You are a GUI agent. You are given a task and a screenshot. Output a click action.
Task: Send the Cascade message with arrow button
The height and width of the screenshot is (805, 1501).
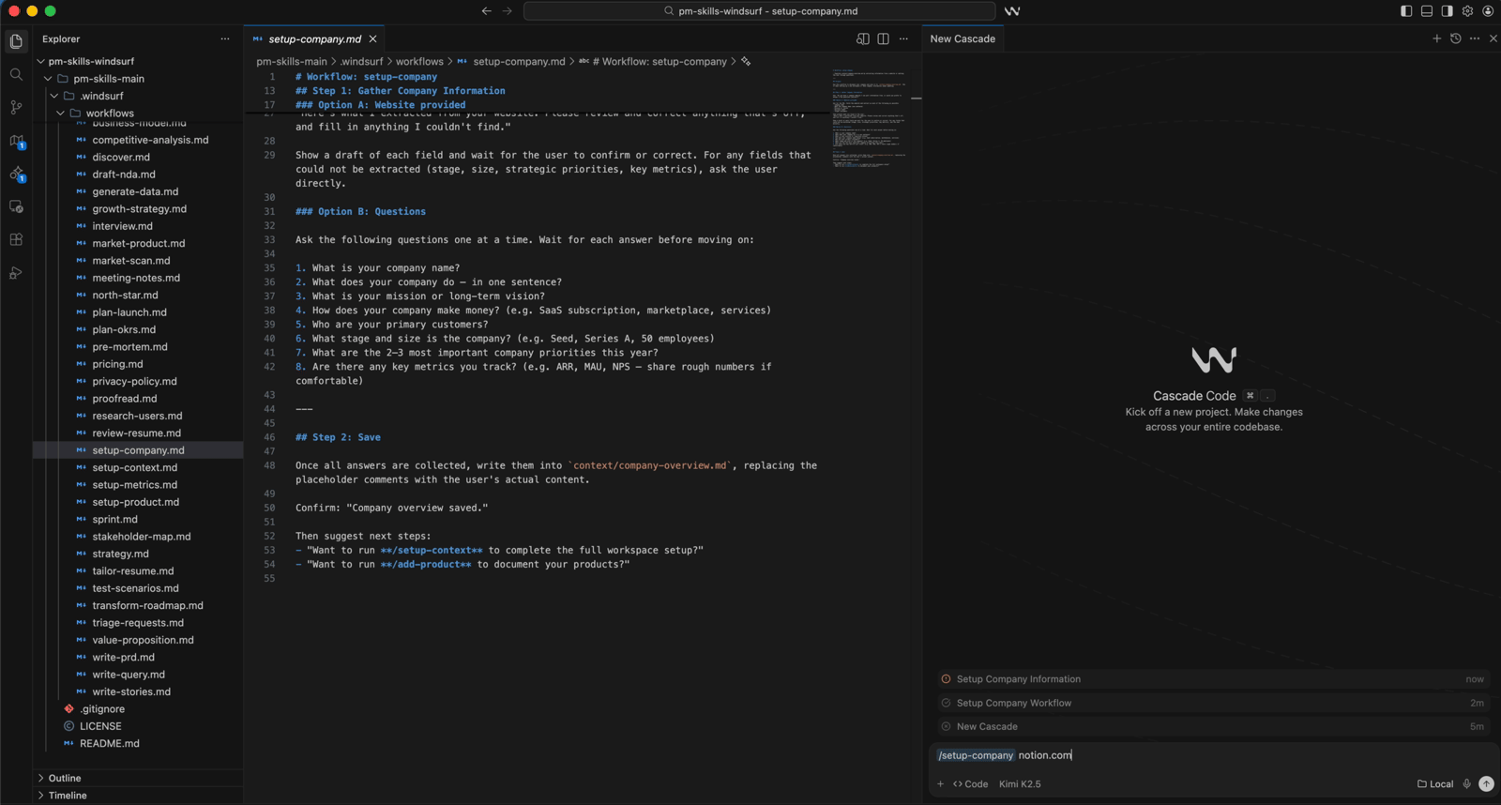click(x=1486, y=783)
